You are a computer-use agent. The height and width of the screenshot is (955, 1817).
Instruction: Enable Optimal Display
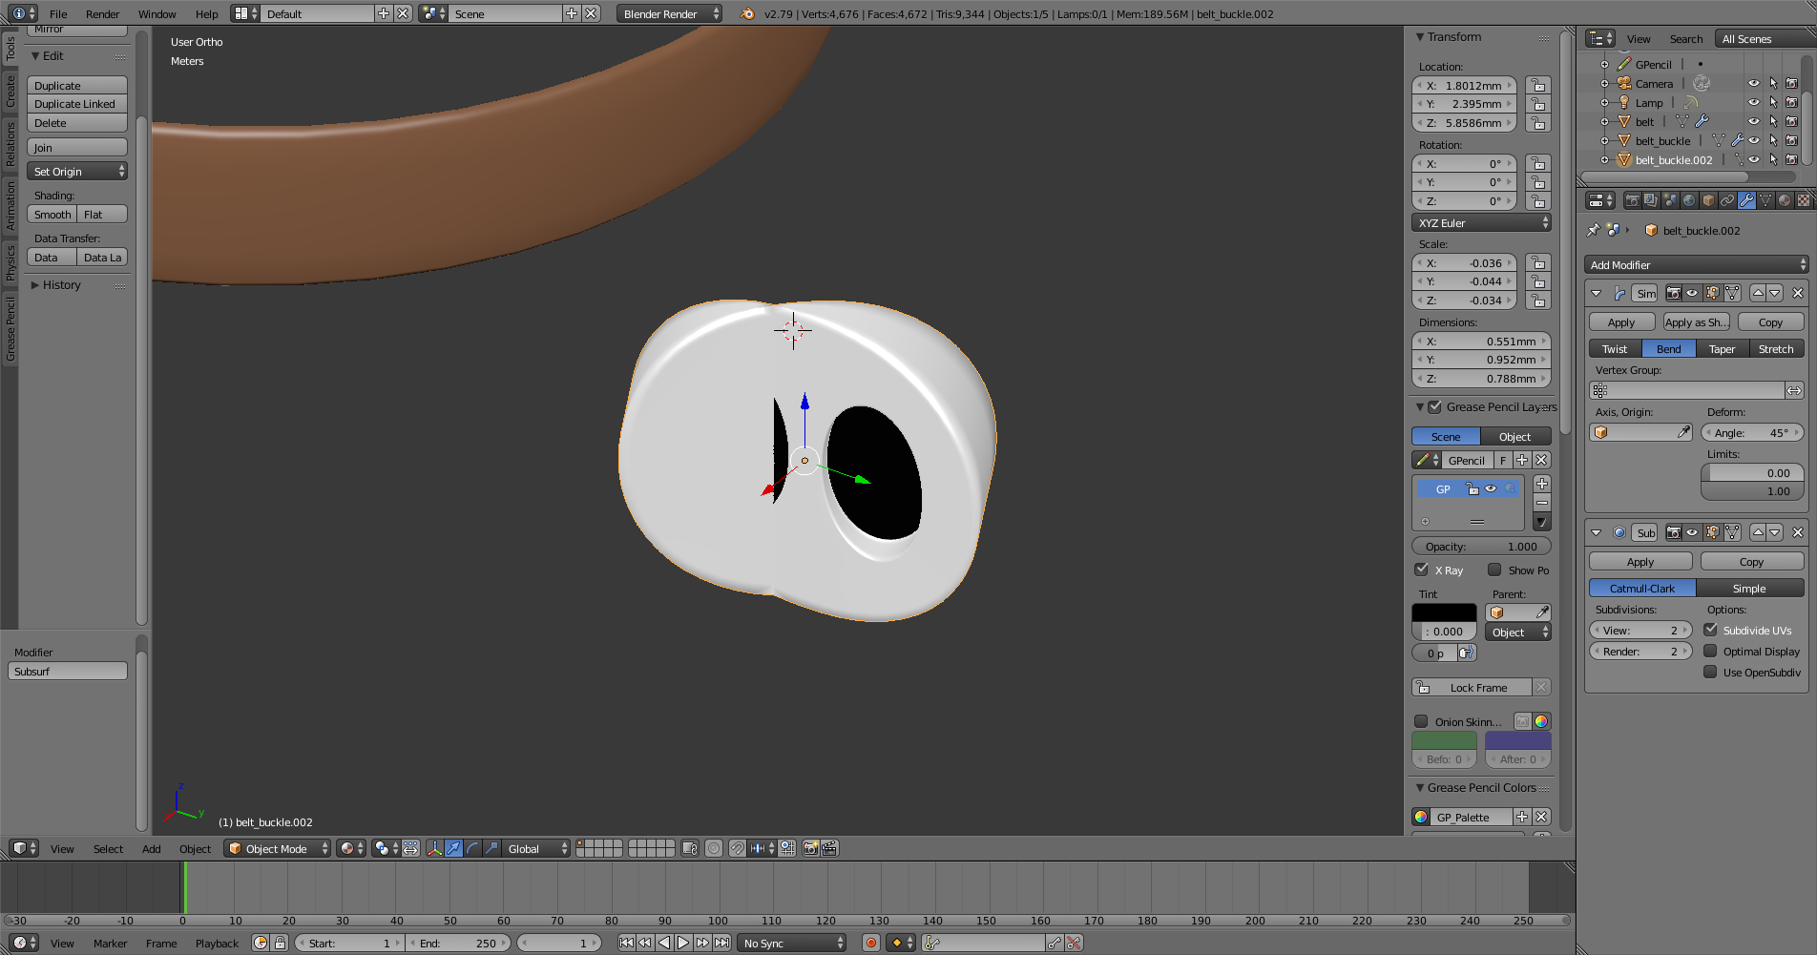pyautogui.click(x=1710, y=651)
